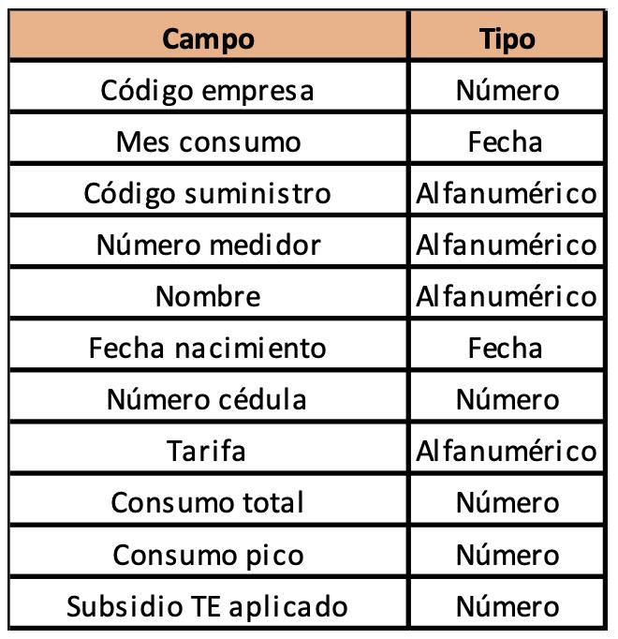Select the Número cédula cell
This screenshot has width=618, height=639.
click(208, 395)
